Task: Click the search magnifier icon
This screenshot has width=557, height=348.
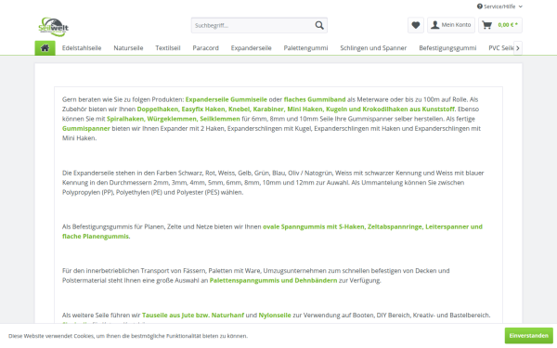Action: [319, 25]
